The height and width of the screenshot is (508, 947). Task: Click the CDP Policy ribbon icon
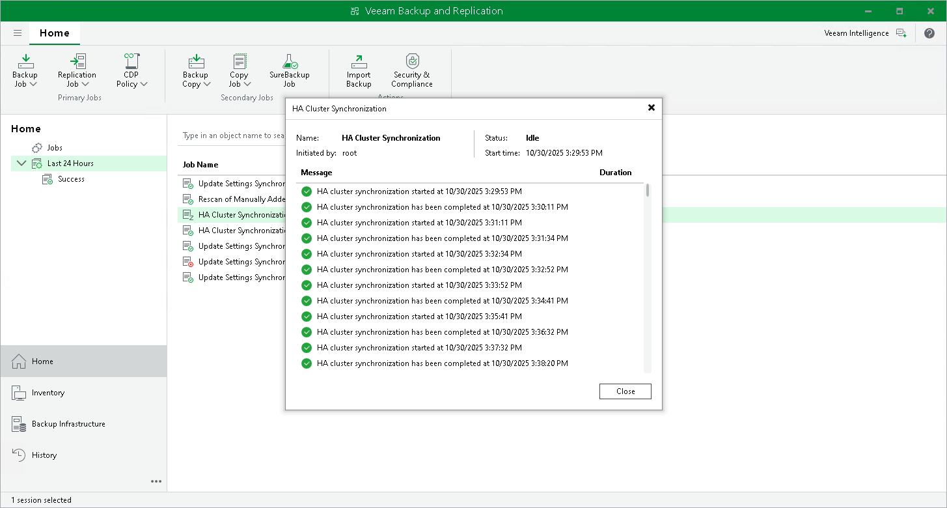pos(131,61)
